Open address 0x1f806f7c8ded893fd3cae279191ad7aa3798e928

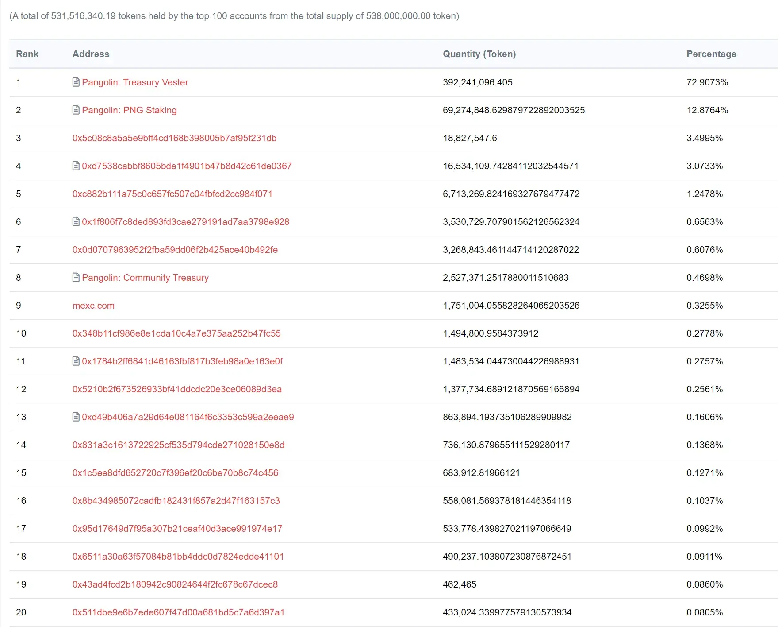pos(185,222)
